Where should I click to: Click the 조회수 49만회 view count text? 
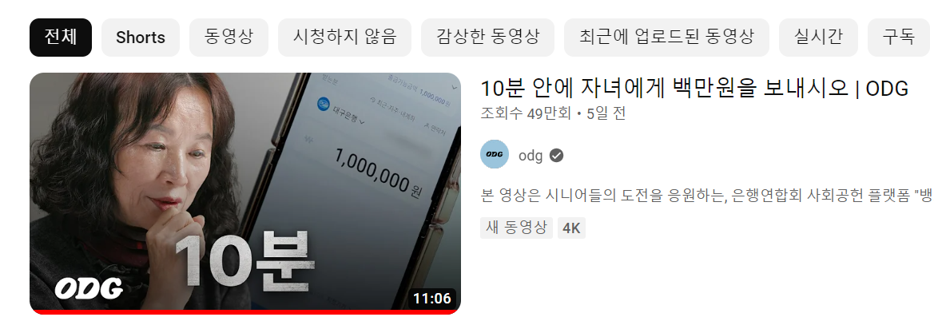(526, 113)
